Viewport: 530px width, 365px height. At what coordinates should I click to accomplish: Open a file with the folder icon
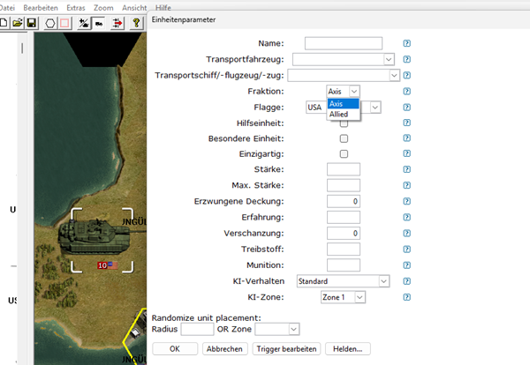[18, 23]
